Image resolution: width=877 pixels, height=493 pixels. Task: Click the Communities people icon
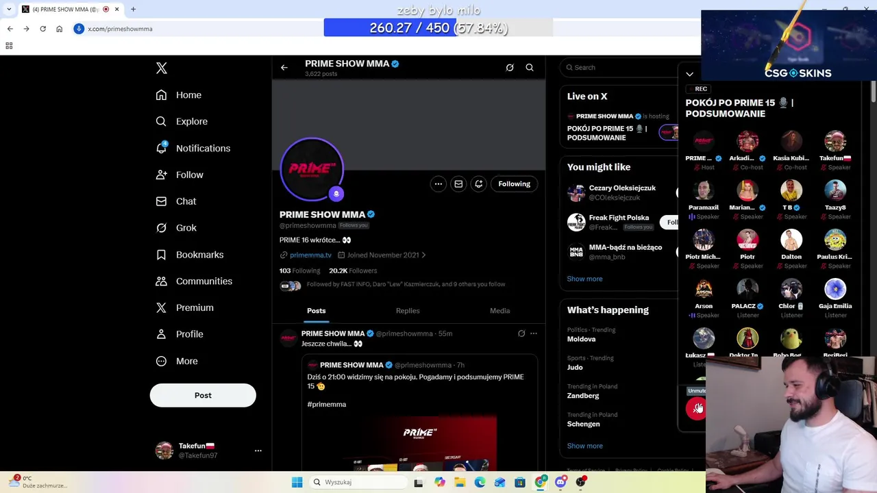coord(161,281)
